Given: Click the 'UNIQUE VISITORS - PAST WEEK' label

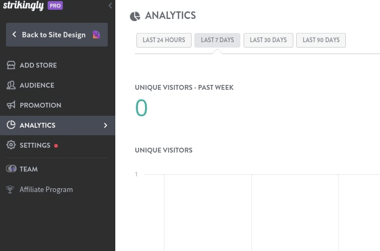Looking at the screenshot, I should pos(184,88).
